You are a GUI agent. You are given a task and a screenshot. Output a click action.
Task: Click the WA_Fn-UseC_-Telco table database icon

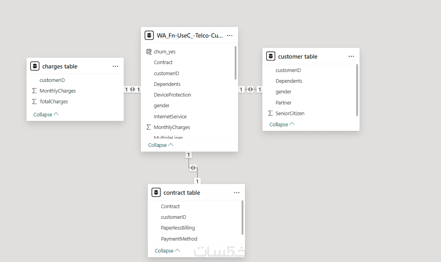click(149, 36)
